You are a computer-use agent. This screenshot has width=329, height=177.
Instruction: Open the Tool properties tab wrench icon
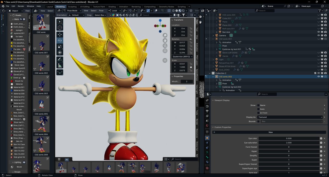click(207, 100)
